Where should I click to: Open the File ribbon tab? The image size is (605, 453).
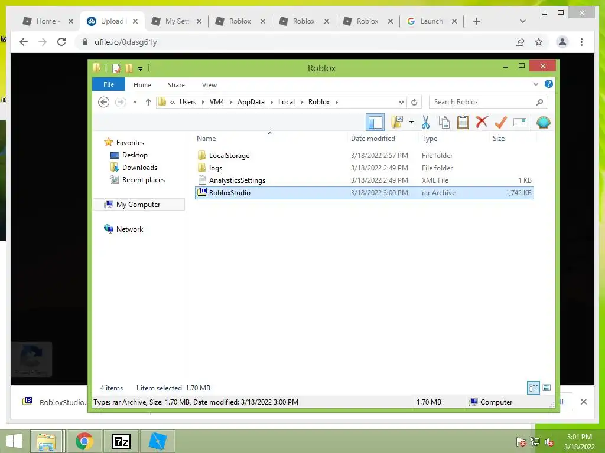[x=109, y=84]
